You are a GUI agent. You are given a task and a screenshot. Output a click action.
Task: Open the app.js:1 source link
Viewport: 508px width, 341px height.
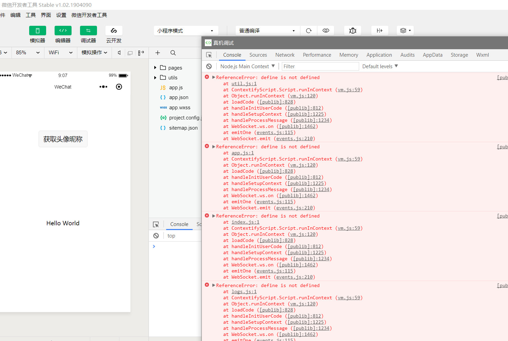[242, 153]
